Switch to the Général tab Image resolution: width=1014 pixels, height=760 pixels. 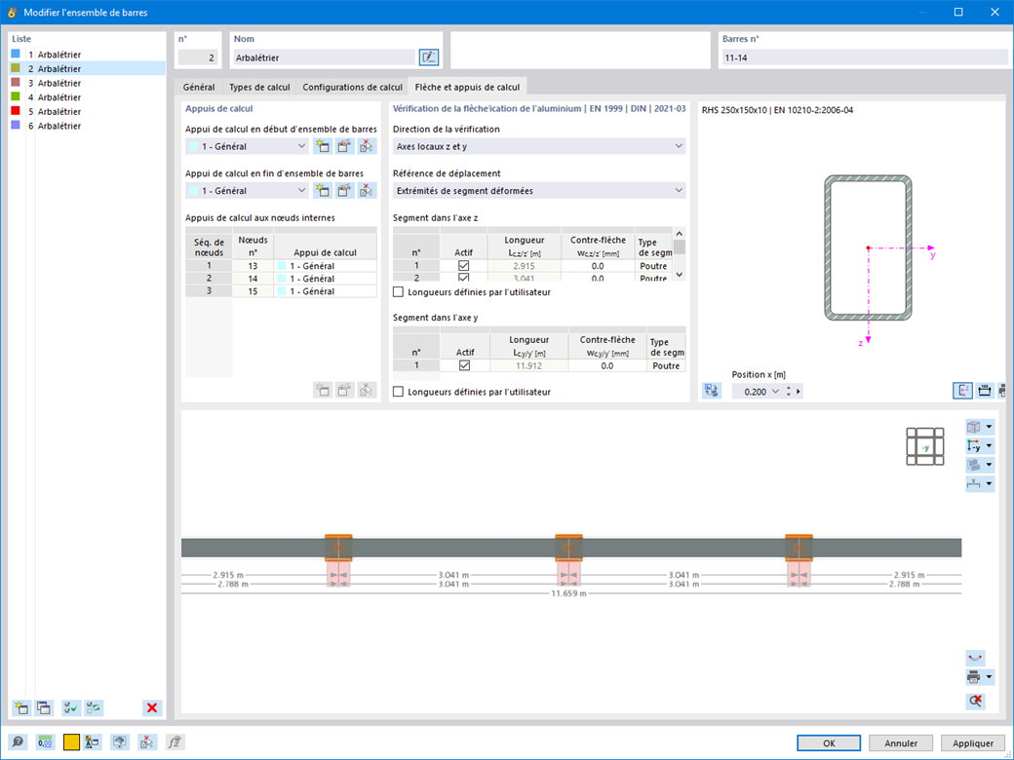199,87
